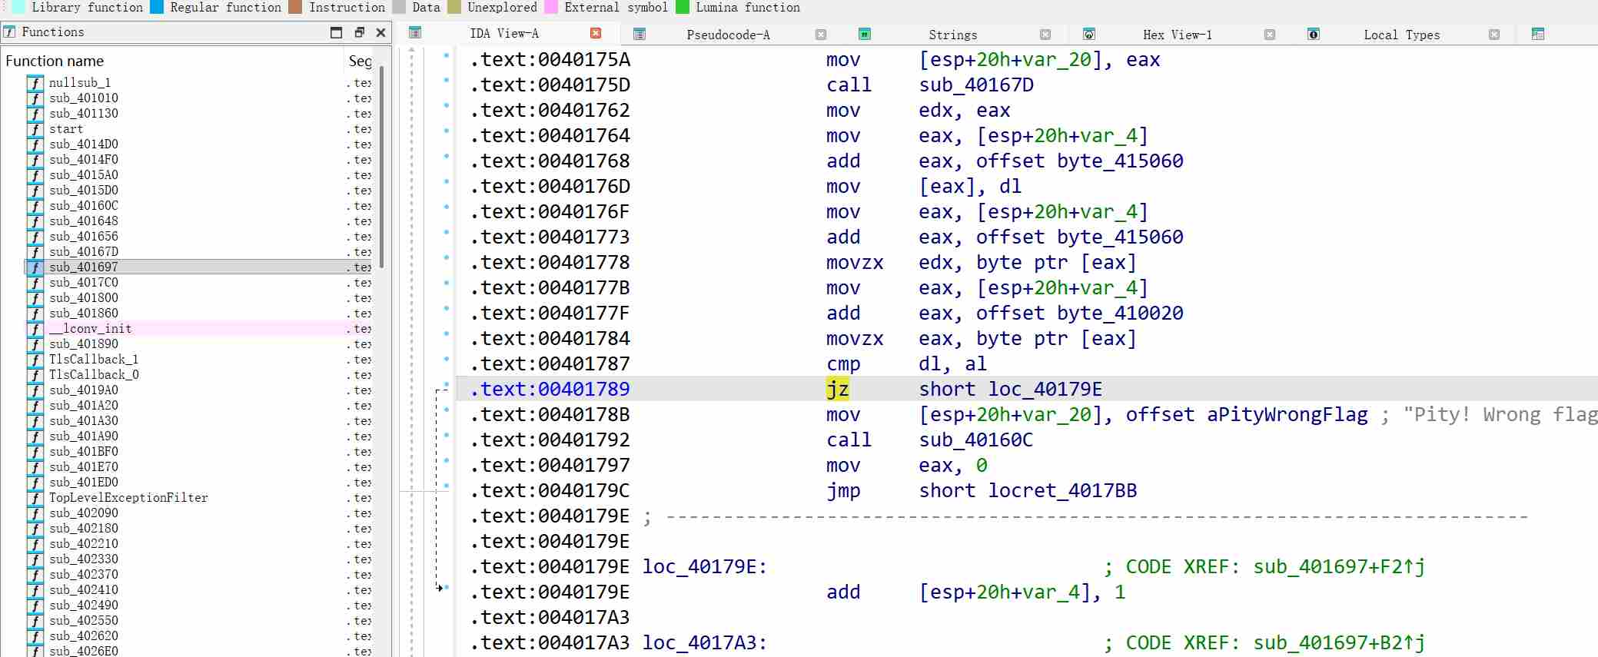Click the Regular function color swatch

pyautogui.click(x=157, y=7)
